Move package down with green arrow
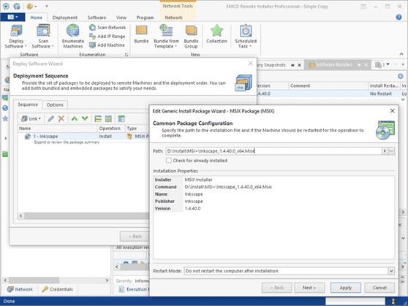The image size is (408, 306). click(85, 119)
